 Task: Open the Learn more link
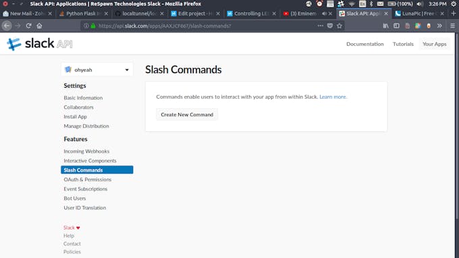pyautogui.click(x=333, y=97)
